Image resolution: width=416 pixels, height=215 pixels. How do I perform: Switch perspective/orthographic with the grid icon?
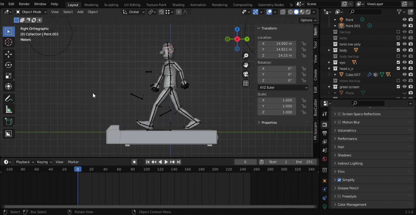coord(246,83)
